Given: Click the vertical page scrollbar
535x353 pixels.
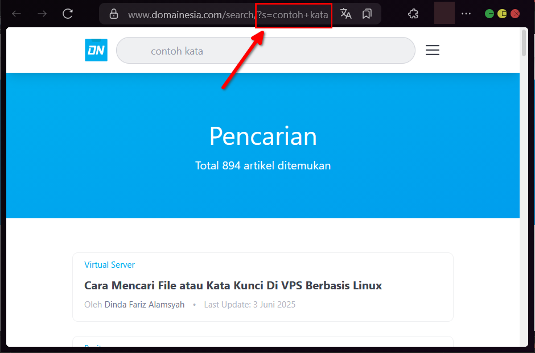Looking at the screenshot, I should [x=524, y=43].
